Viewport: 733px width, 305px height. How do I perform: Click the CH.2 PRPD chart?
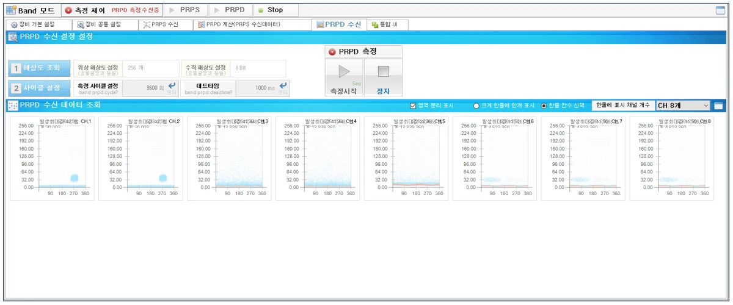[x=140, y=159]
